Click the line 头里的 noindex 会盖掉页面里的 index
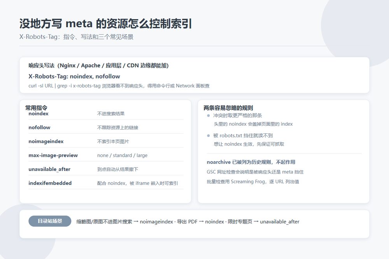This screenshot has width=389, height=259. point(253,124)
